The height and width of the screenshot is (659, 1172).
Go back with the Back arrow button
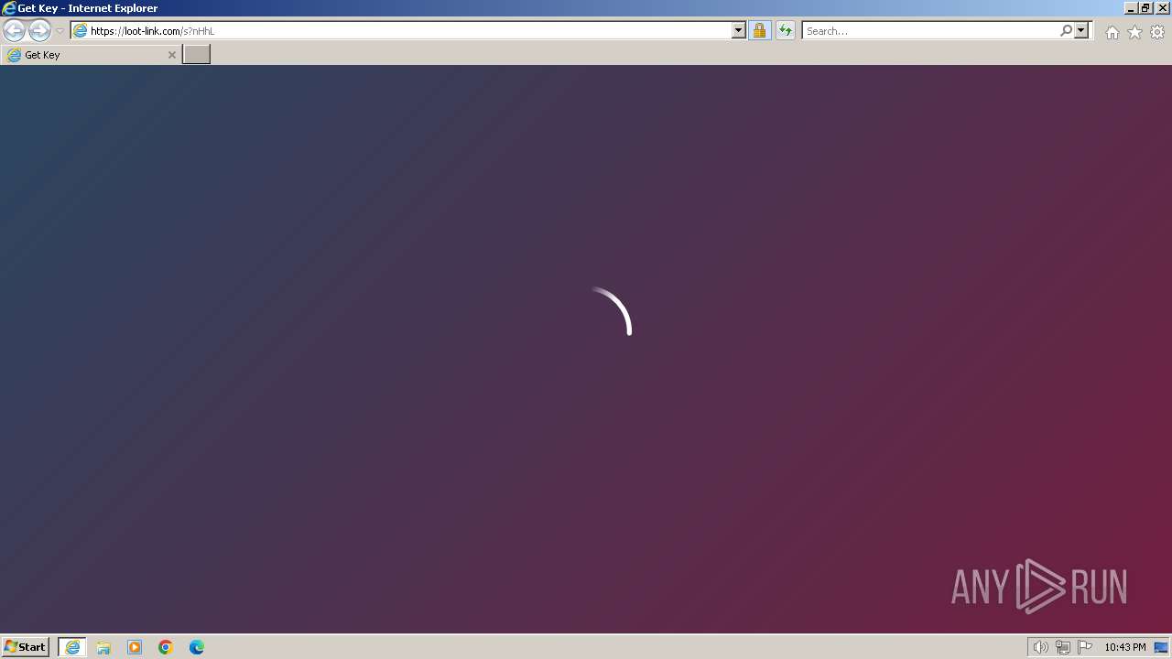click(14, 30)
